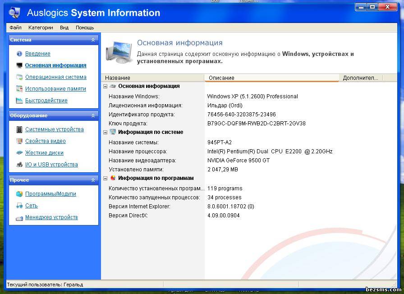Open the Помощь menu
404x294 pixels.
point(85,28)
